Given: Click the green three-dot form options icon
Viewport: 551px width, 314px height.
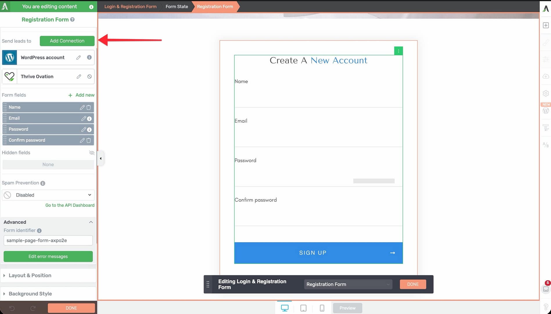Looking at the screenshot, I should 399,51.
